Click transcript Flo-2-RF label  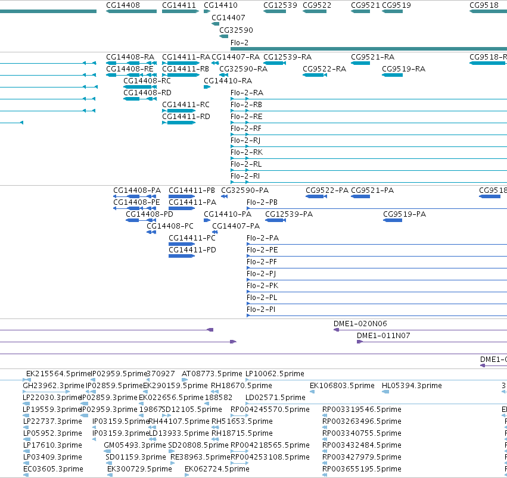tap(246, 129)
